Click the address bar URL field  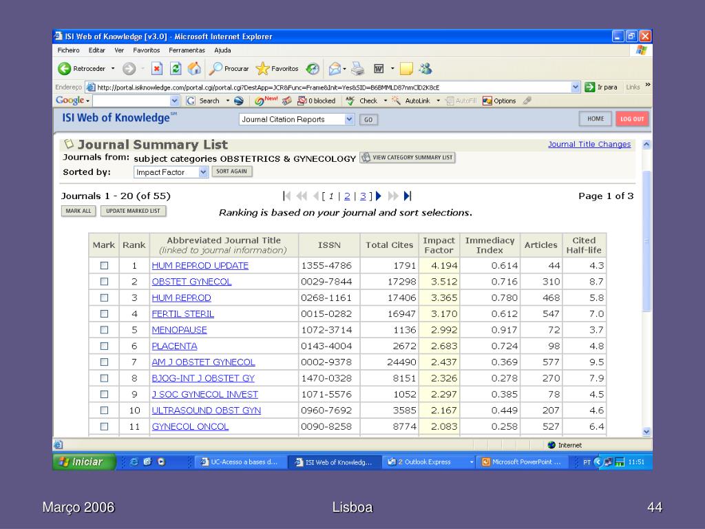[x=333, y=87]
